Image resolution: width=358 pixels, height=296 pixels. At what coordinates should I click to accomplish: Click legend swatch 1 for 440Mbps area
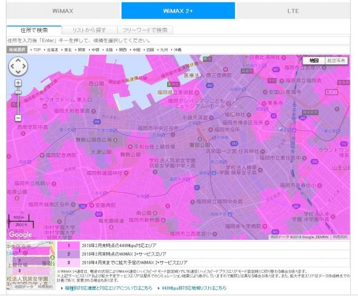point(69,245)
